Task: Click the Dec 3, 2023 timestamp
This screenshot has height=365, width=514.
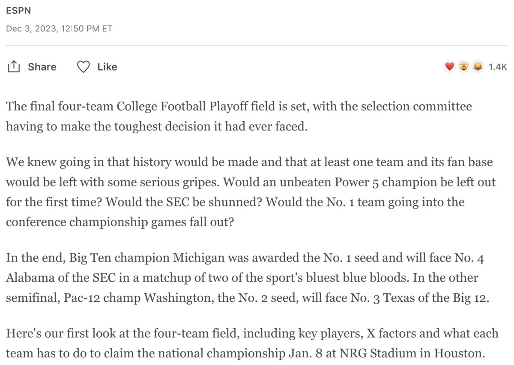Action: 59,29
